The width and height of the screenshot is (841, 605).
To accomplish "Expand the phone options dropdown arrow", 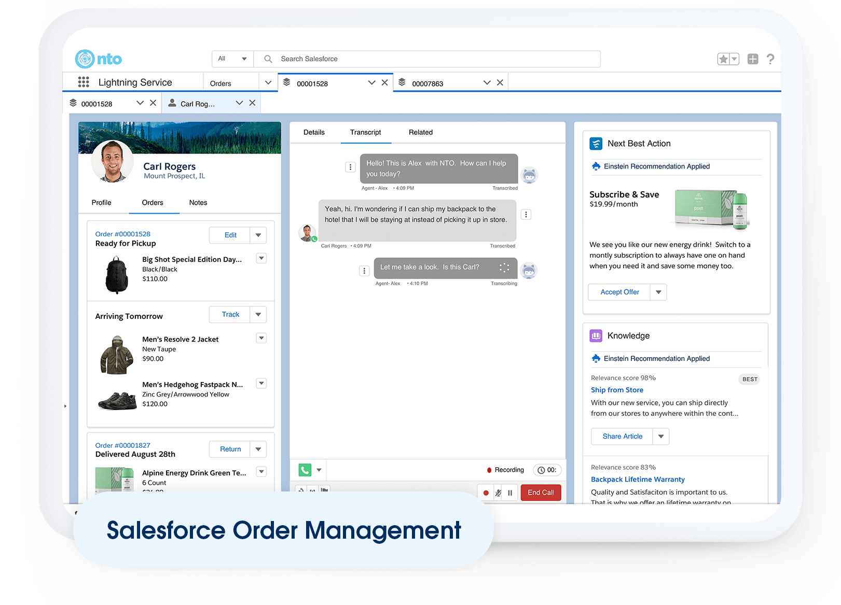I will tap(319, 470).
